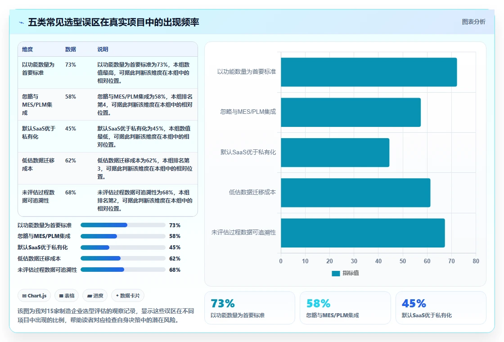Click table cell 低估数据迁移成本 in 维度 column
The width and height of the screenshot is (504, 342).
38,164
